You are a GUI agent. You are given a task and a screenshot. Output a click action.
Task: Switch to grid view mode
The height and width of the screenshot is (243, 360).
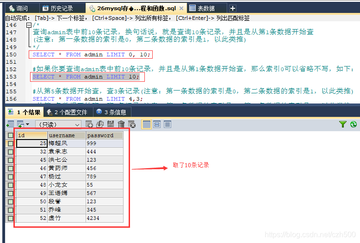147,124
